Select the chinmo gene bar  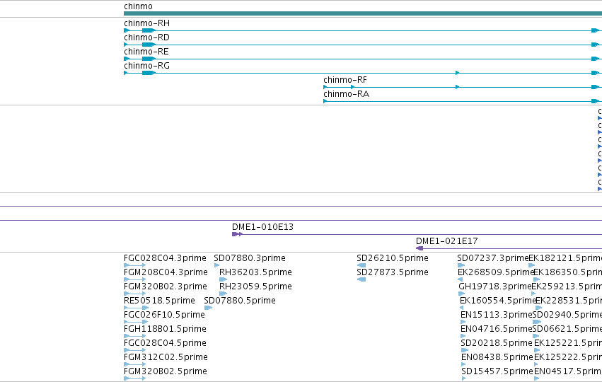coord(363,13)
